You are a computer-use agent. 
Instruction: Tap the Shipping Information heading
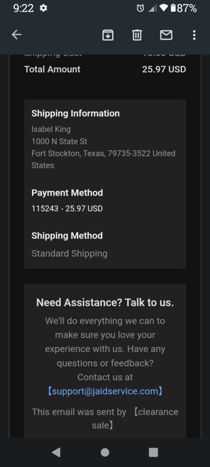(x=76, y=113)
